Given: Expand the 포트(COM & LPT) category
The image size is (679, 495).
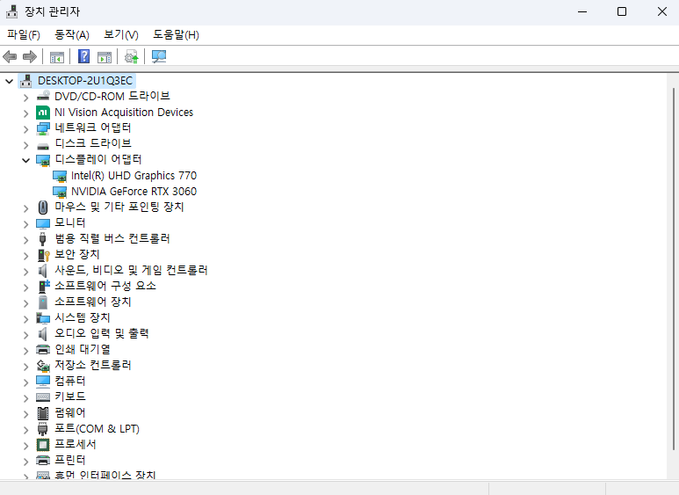Looking at the screenshot, I should click(x=26, y=430).
